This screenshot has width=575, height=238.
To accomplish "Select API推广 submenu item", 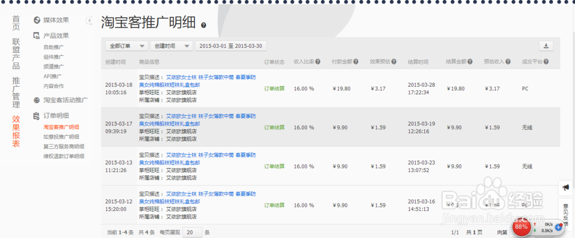I will click(52, 76).
